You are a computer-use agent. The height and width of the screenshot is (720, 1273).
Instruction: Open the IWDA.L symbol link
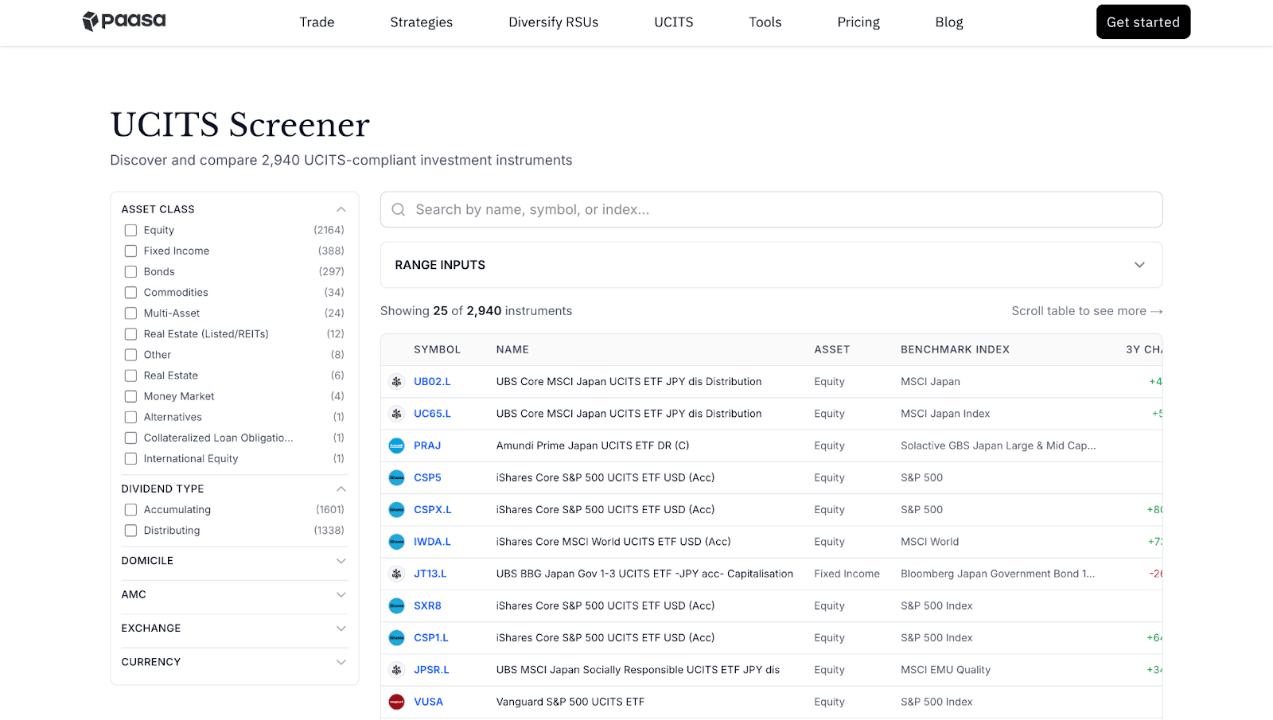(432, 542)
